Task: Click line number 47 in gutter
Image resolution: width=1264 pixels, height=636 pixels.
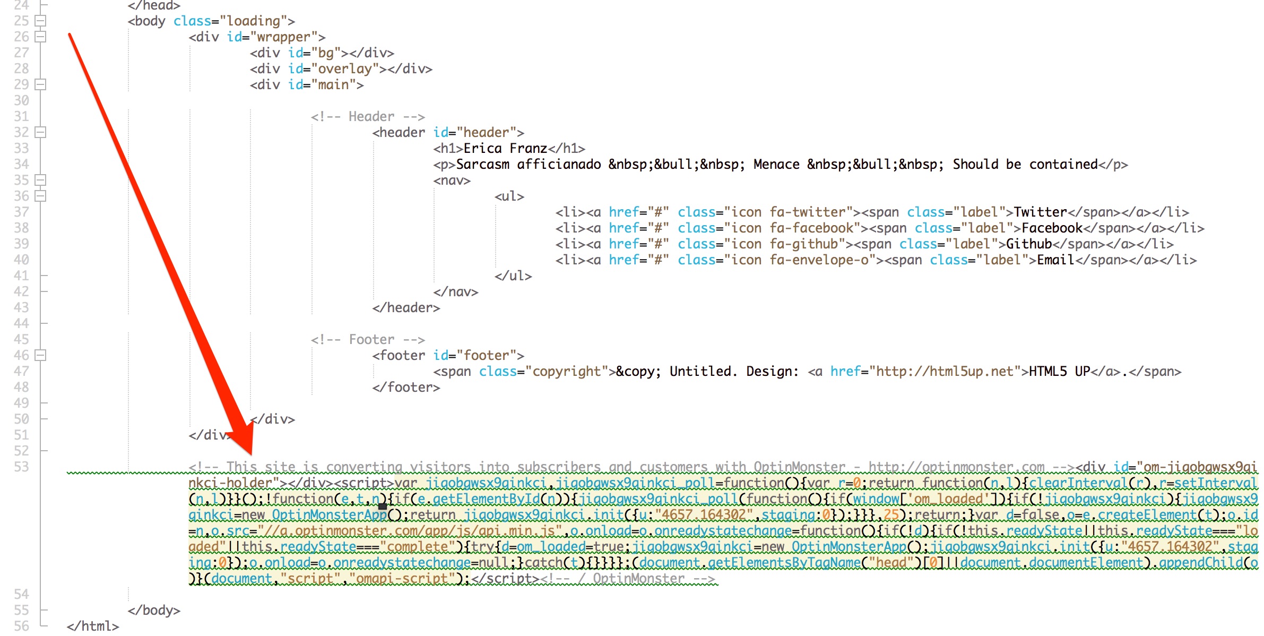Action: click(21, 371)
